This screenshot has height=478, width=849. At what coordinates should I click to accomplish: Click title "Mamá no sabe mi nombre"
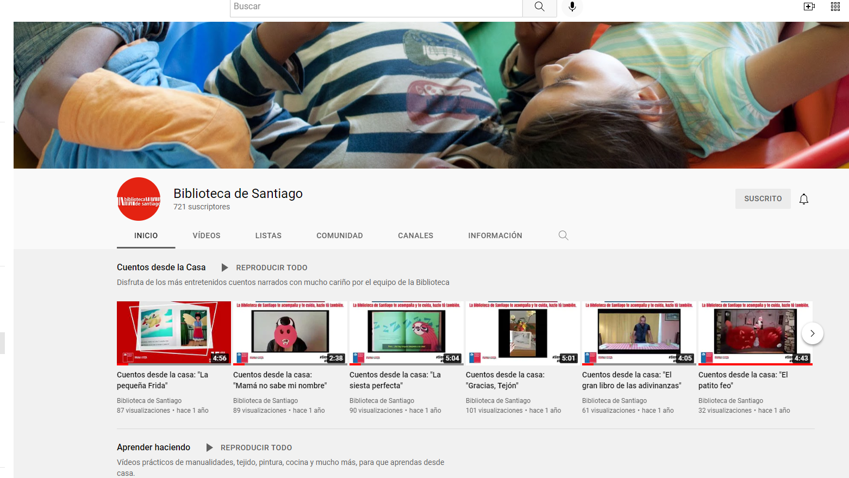tap(280, 380)
